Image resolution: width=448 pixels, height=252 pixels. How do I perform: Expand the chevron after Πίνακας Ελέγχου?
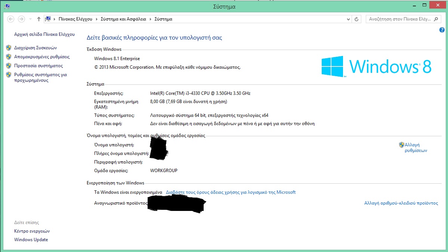tap(96, 19)
